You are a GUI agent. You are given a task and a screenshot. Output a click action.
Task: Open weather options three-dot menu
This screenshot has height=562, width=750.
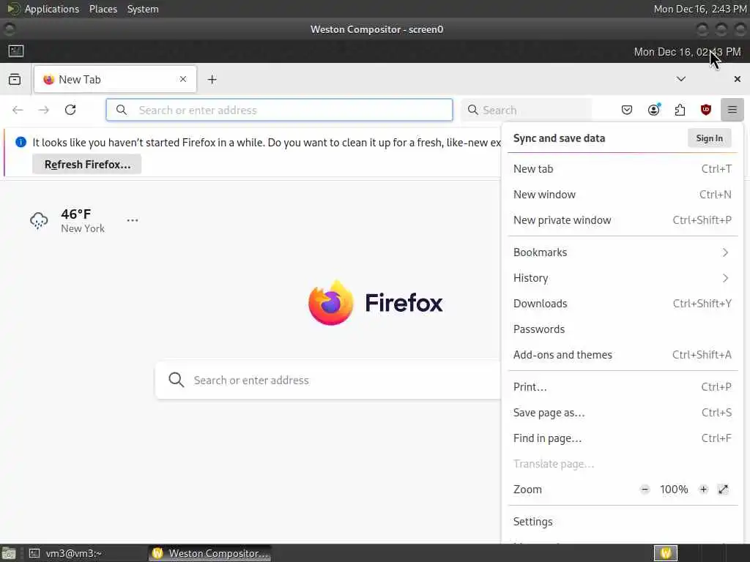click(x=133, y=220)
